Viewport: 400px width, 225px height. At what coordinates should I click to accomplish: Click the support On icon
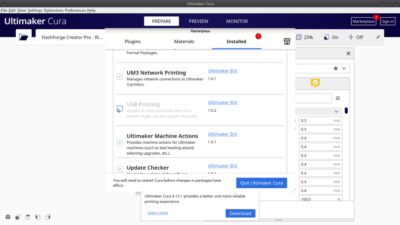[327, 37]
